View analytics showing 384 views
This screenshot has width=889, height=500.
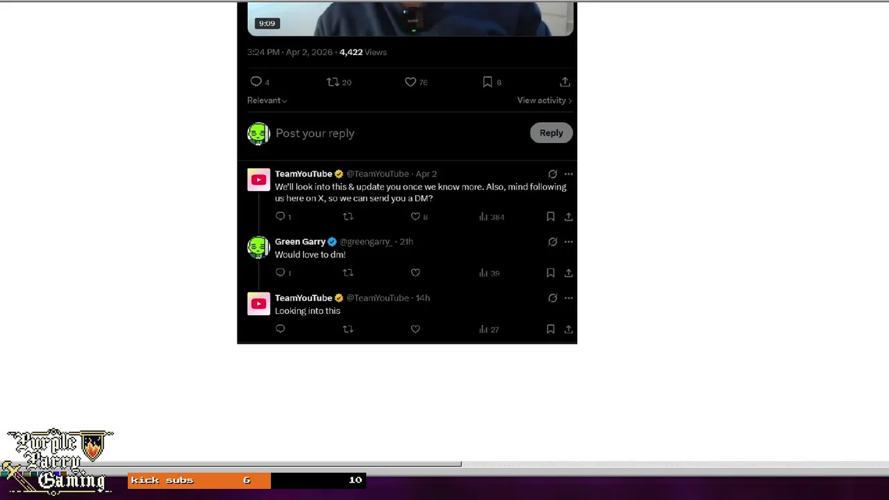click(x=491, y=217)
